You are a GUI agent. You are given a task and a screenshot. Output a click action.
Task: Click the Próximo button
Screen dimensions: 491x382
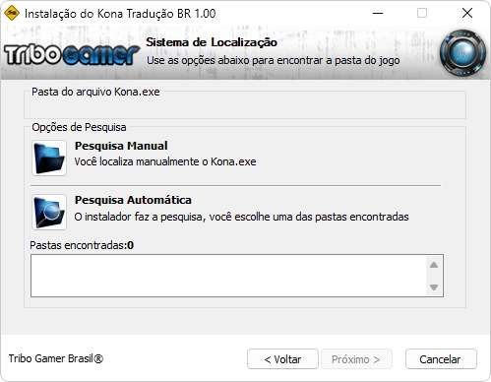pyautogui.click(x=356, y=359)
